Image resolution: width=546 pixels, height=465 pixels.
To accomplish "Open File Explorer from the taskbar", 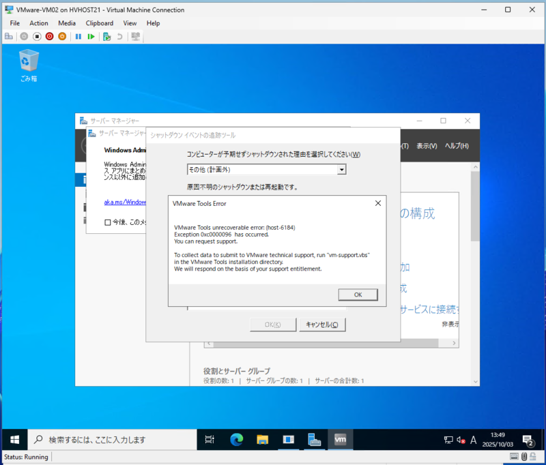I will (x=262, y=440).
